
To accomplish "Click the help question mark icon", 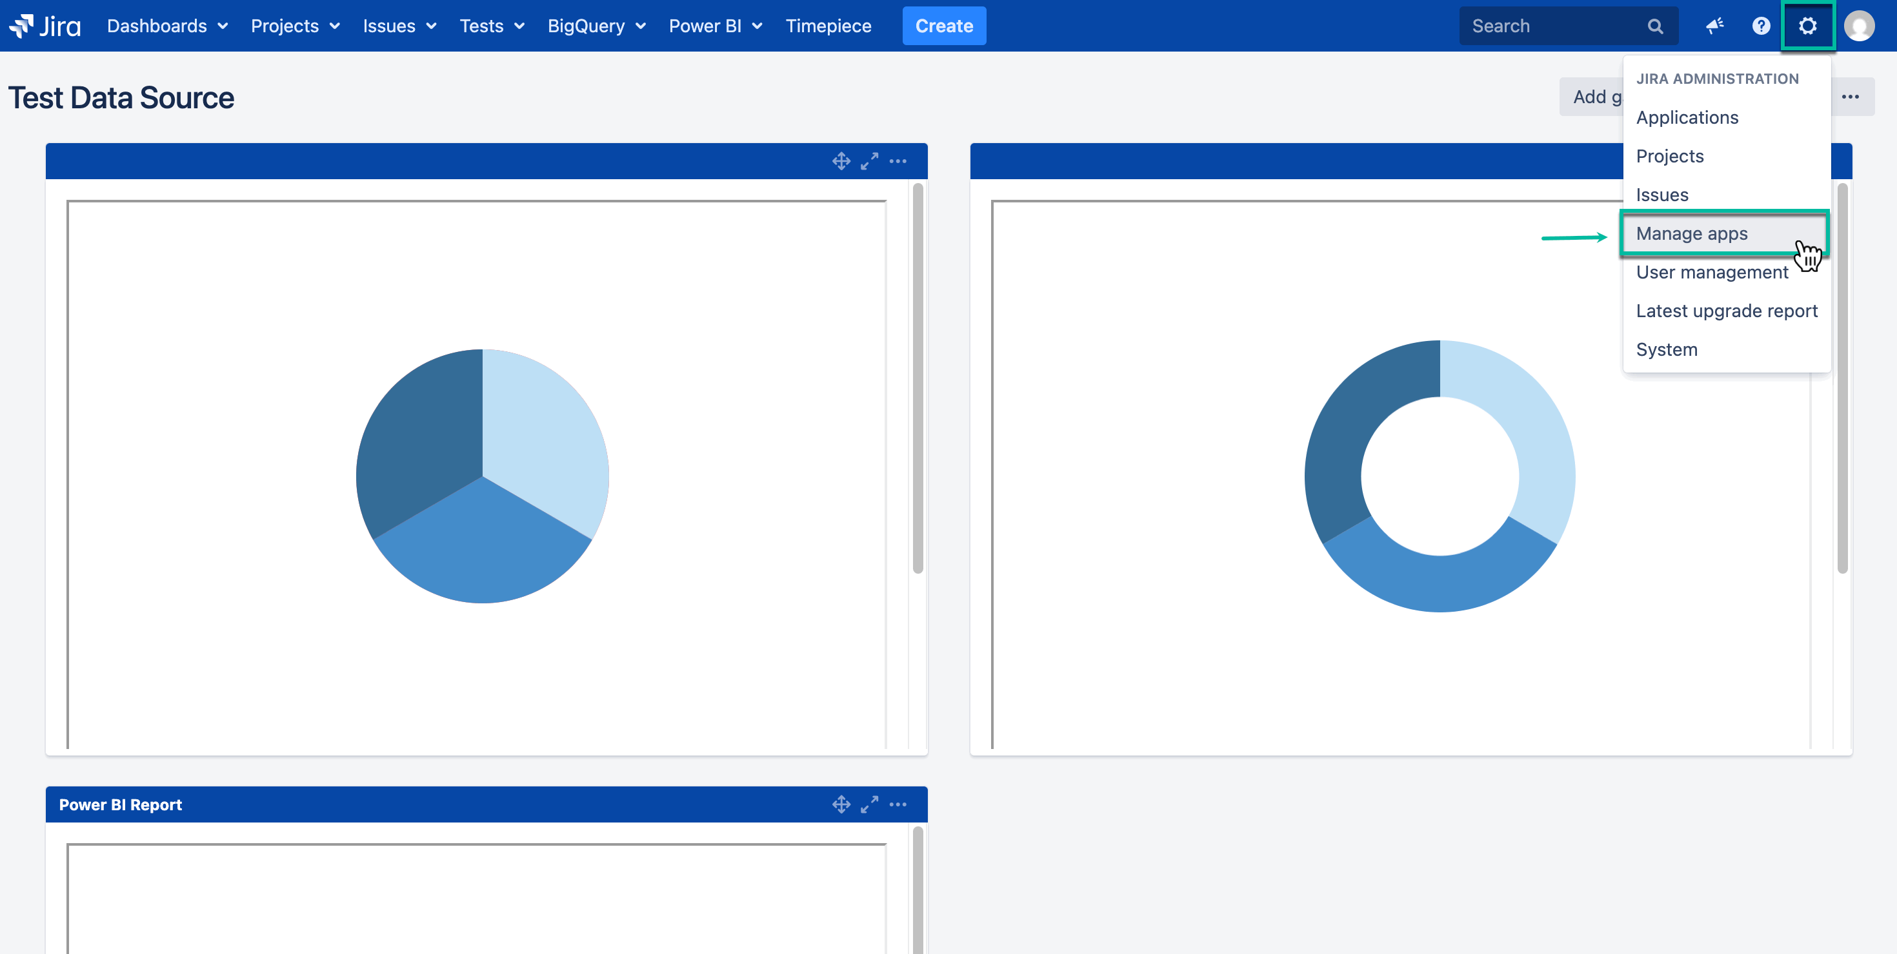I will click(x=1760, y=26).
